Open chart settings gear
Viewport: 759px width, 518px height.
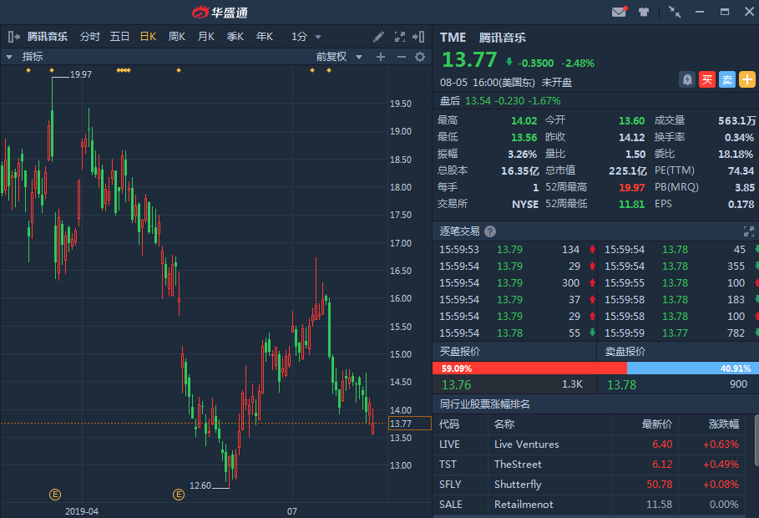click(420, 57)
